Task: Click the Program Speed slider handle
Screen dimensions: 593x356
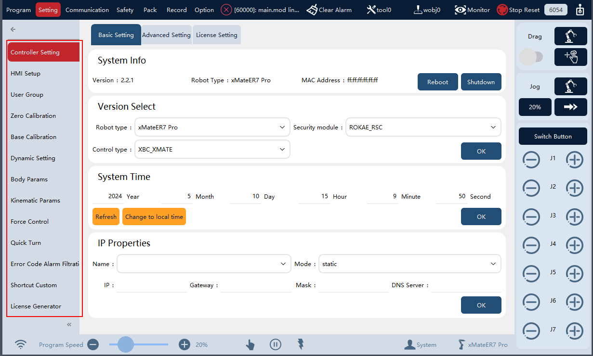Action: 126,344
